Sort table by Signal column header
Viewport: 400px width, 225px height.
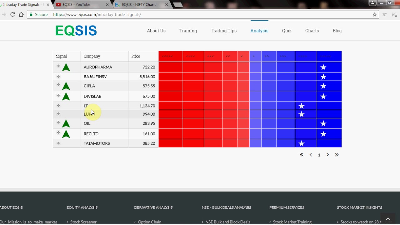tap(67, 56)
